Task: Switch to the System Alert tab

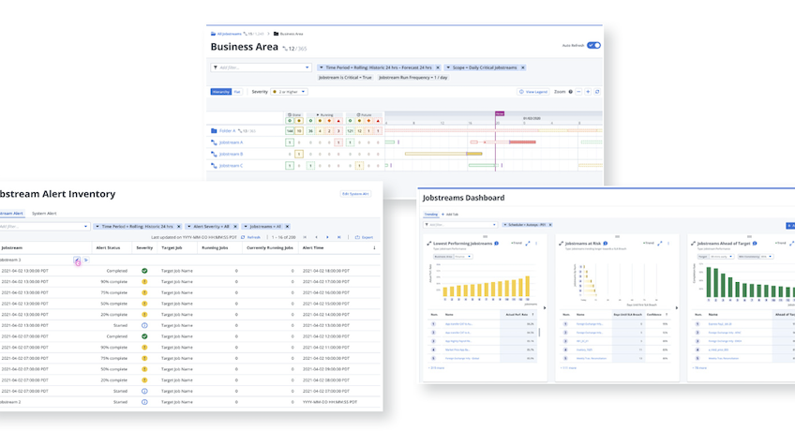Action: [x=44, y=213]
